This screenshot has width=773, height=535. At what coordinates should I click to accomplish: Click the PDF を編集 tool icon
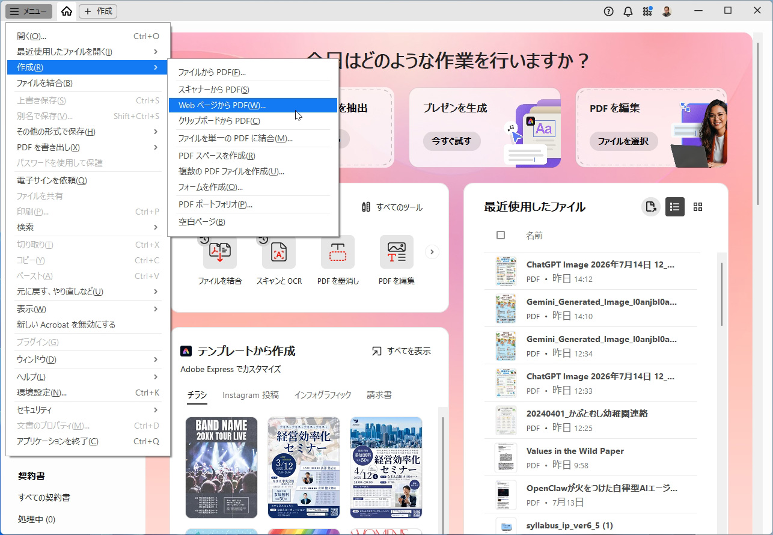coord(397,252)
